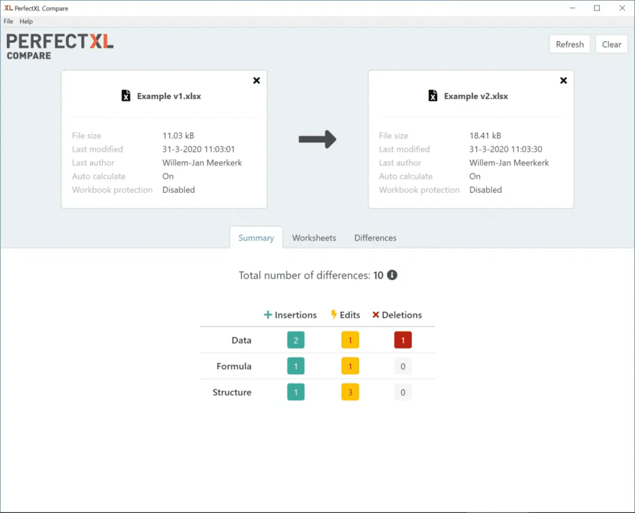Click the Total number of differences text
The width and height of the screenshot is (635, 513).
[x=310, y=275]
